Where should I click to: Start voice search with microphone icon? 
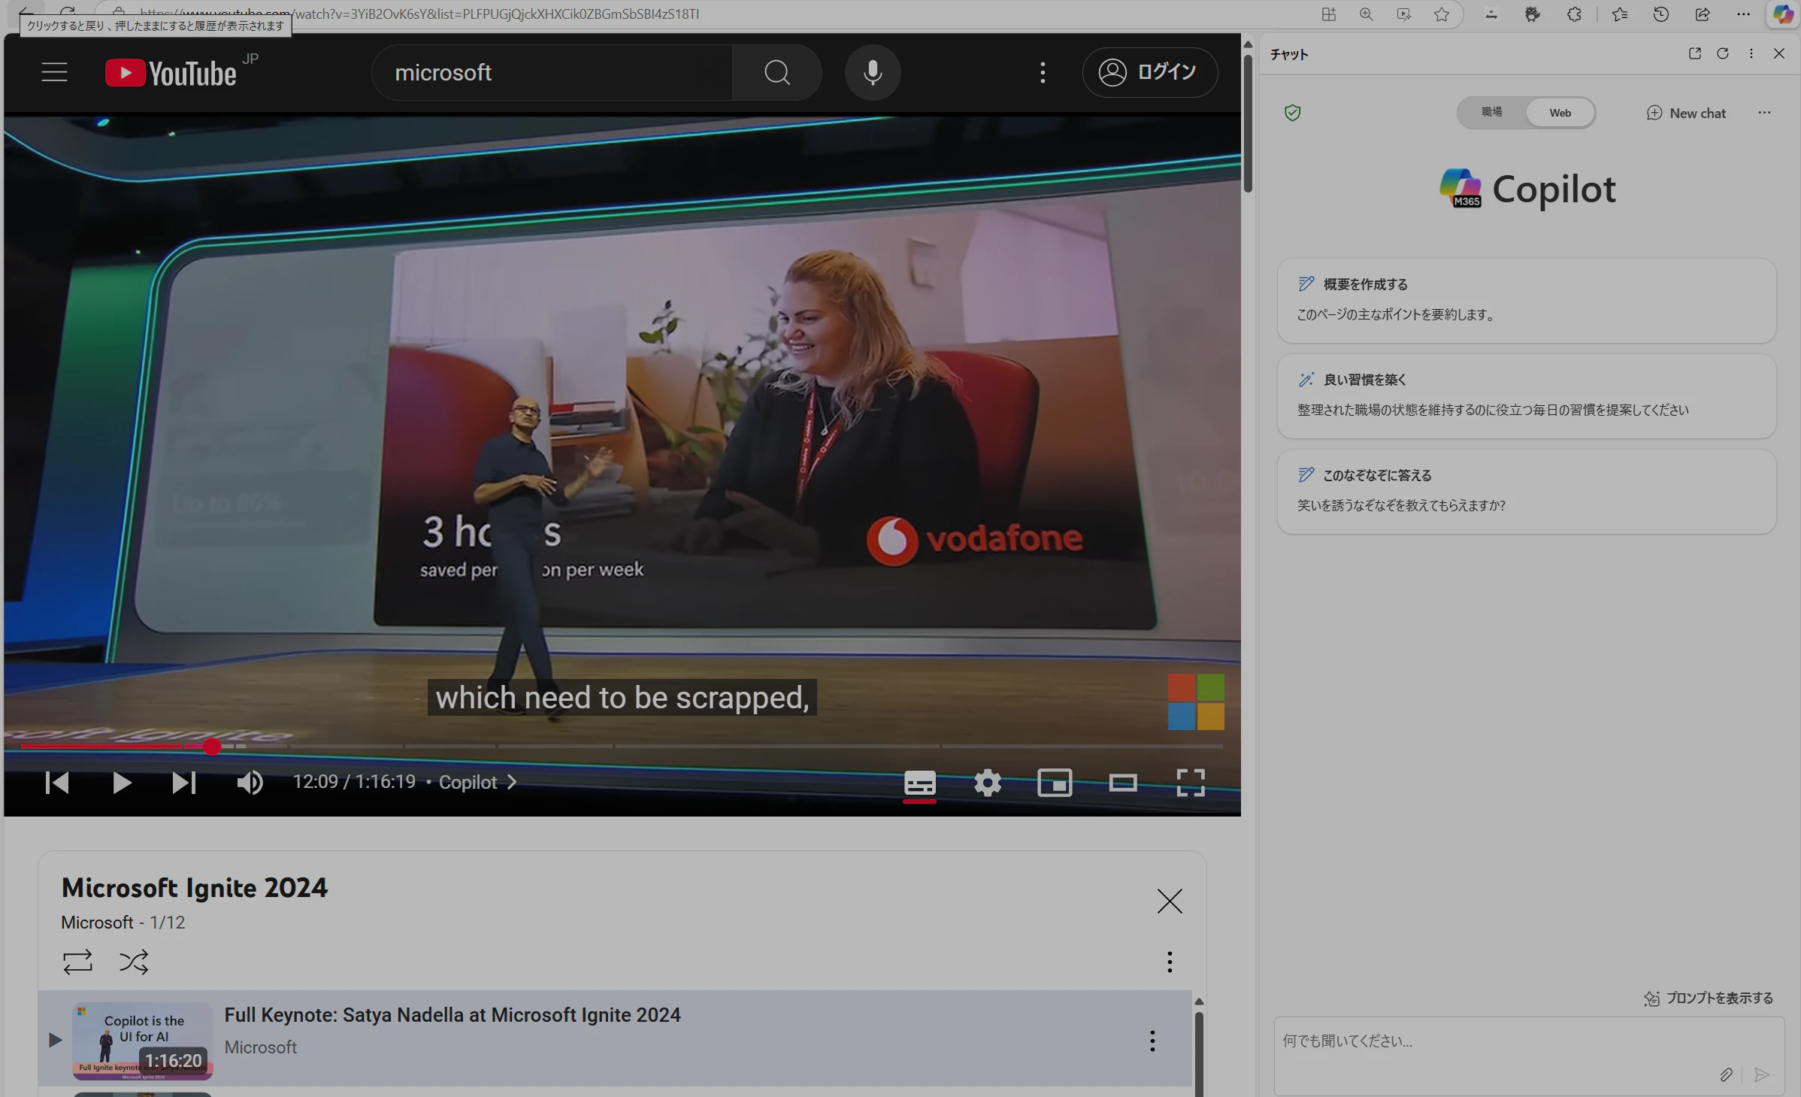tap(872, 73)
